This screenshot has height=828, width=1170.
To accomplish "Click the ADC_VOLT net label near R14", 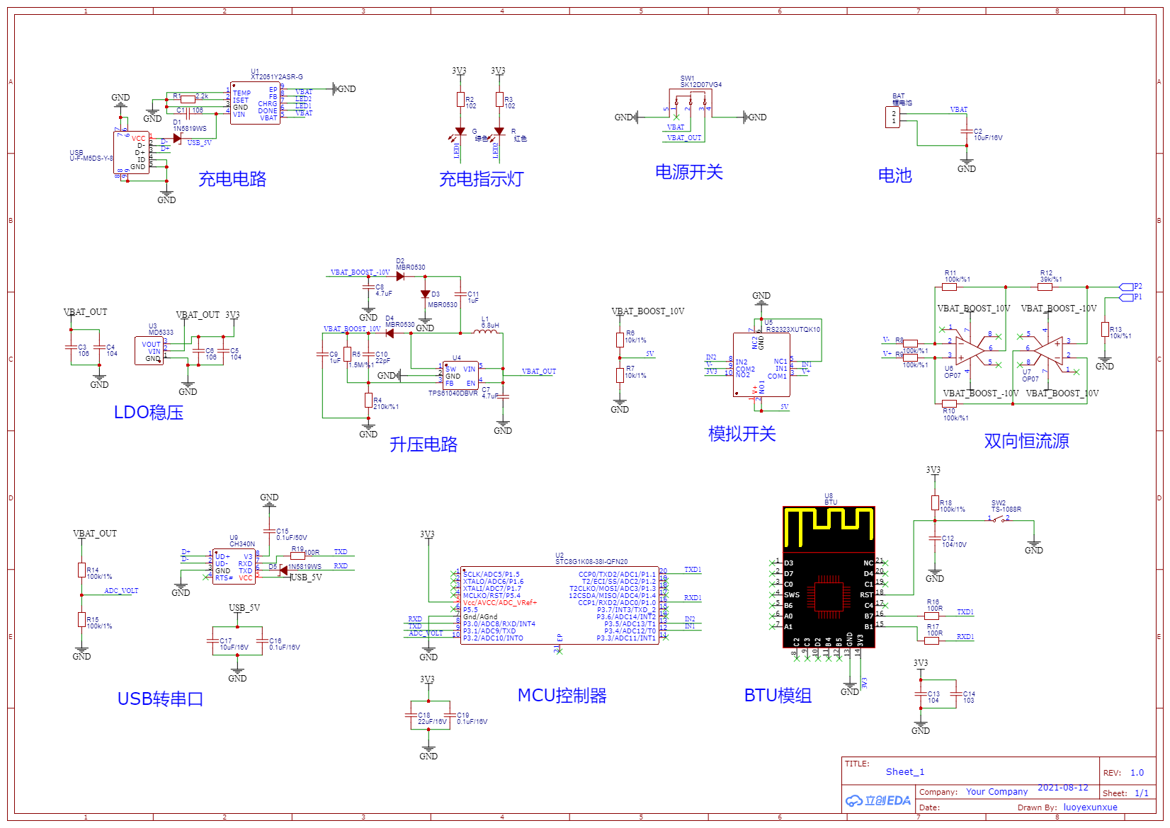I will point(122,591).
